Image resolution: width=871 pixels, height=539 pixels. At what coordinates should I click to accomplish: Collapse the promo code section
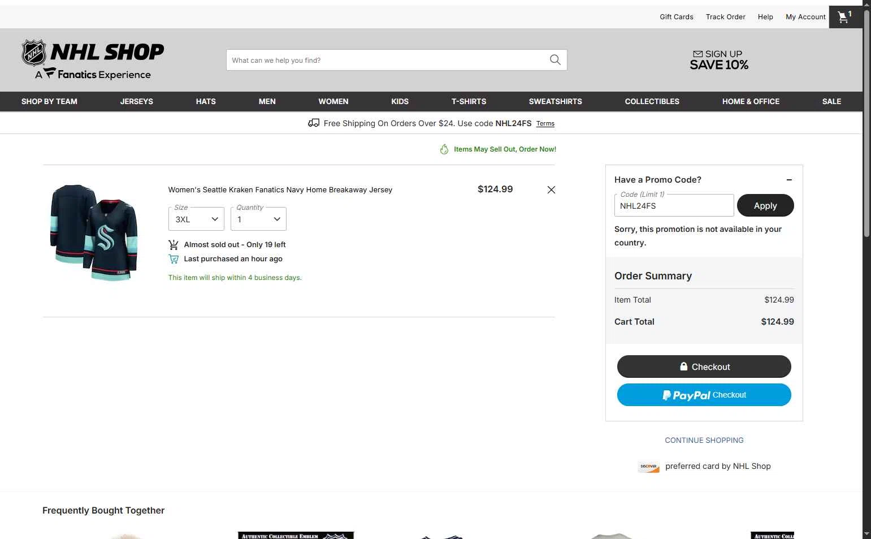click(x=789, y=180)
